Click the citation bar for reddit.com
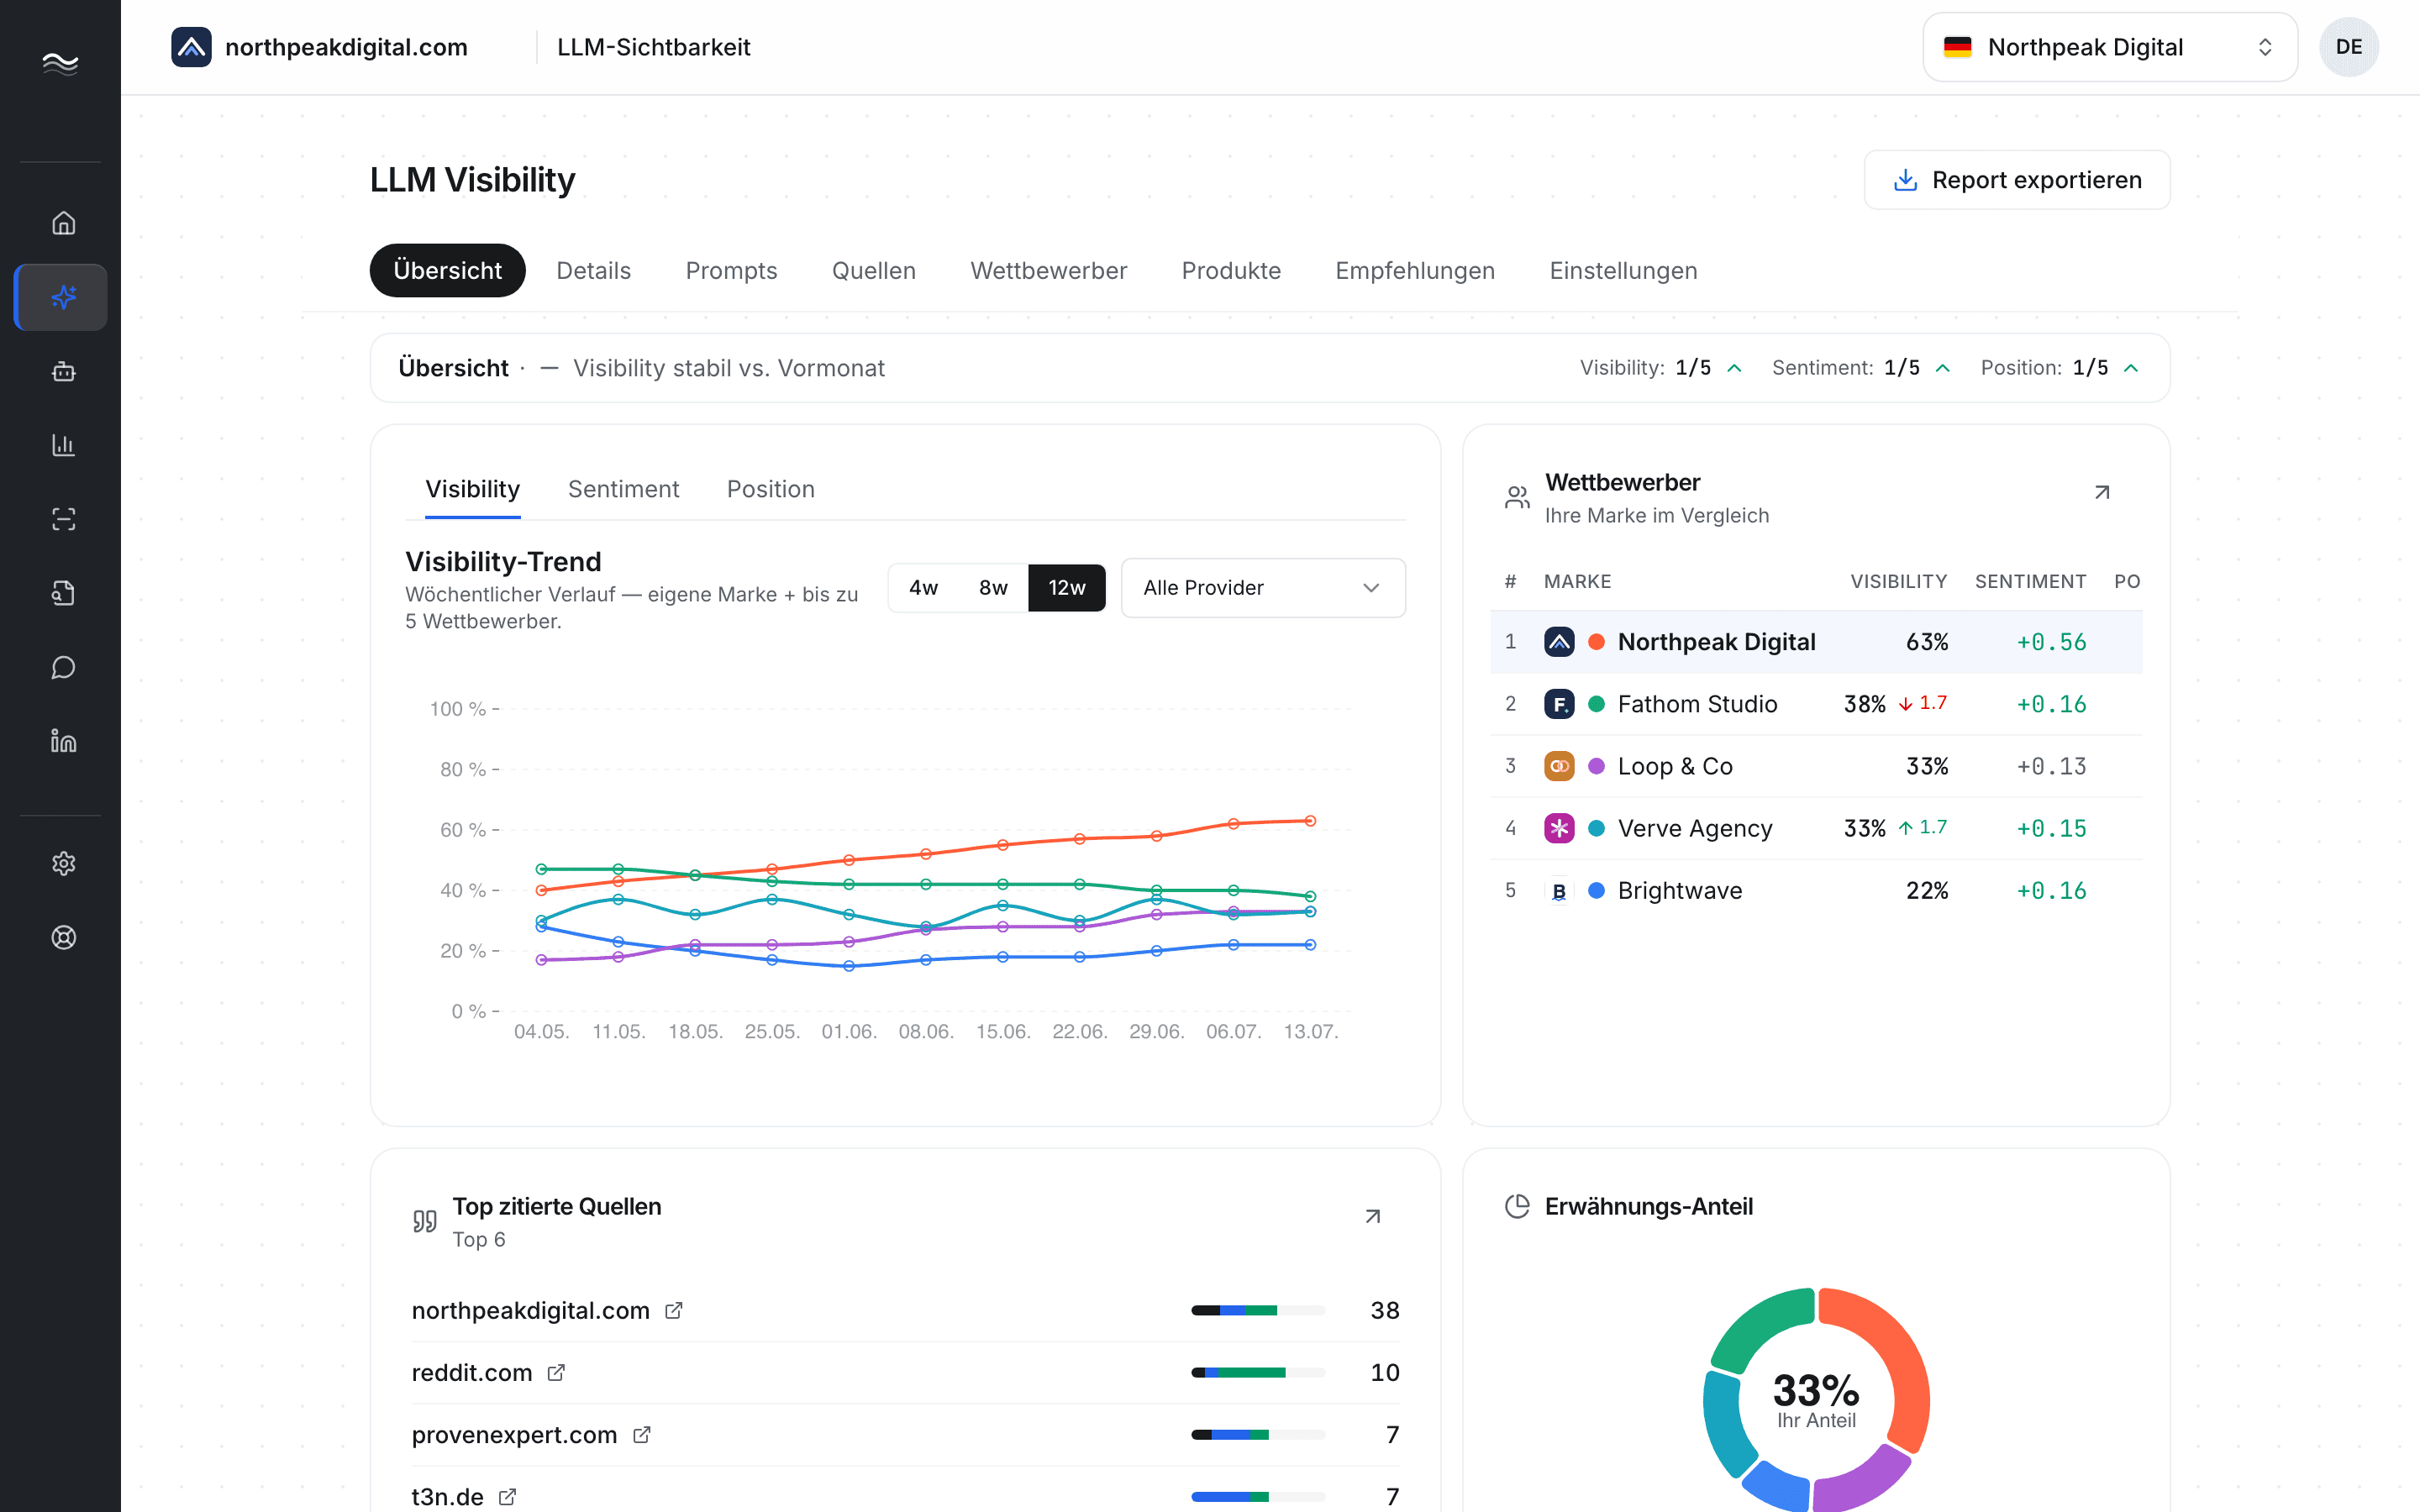This screenshot has height=1512, width=2420. click(1258, 1372)
